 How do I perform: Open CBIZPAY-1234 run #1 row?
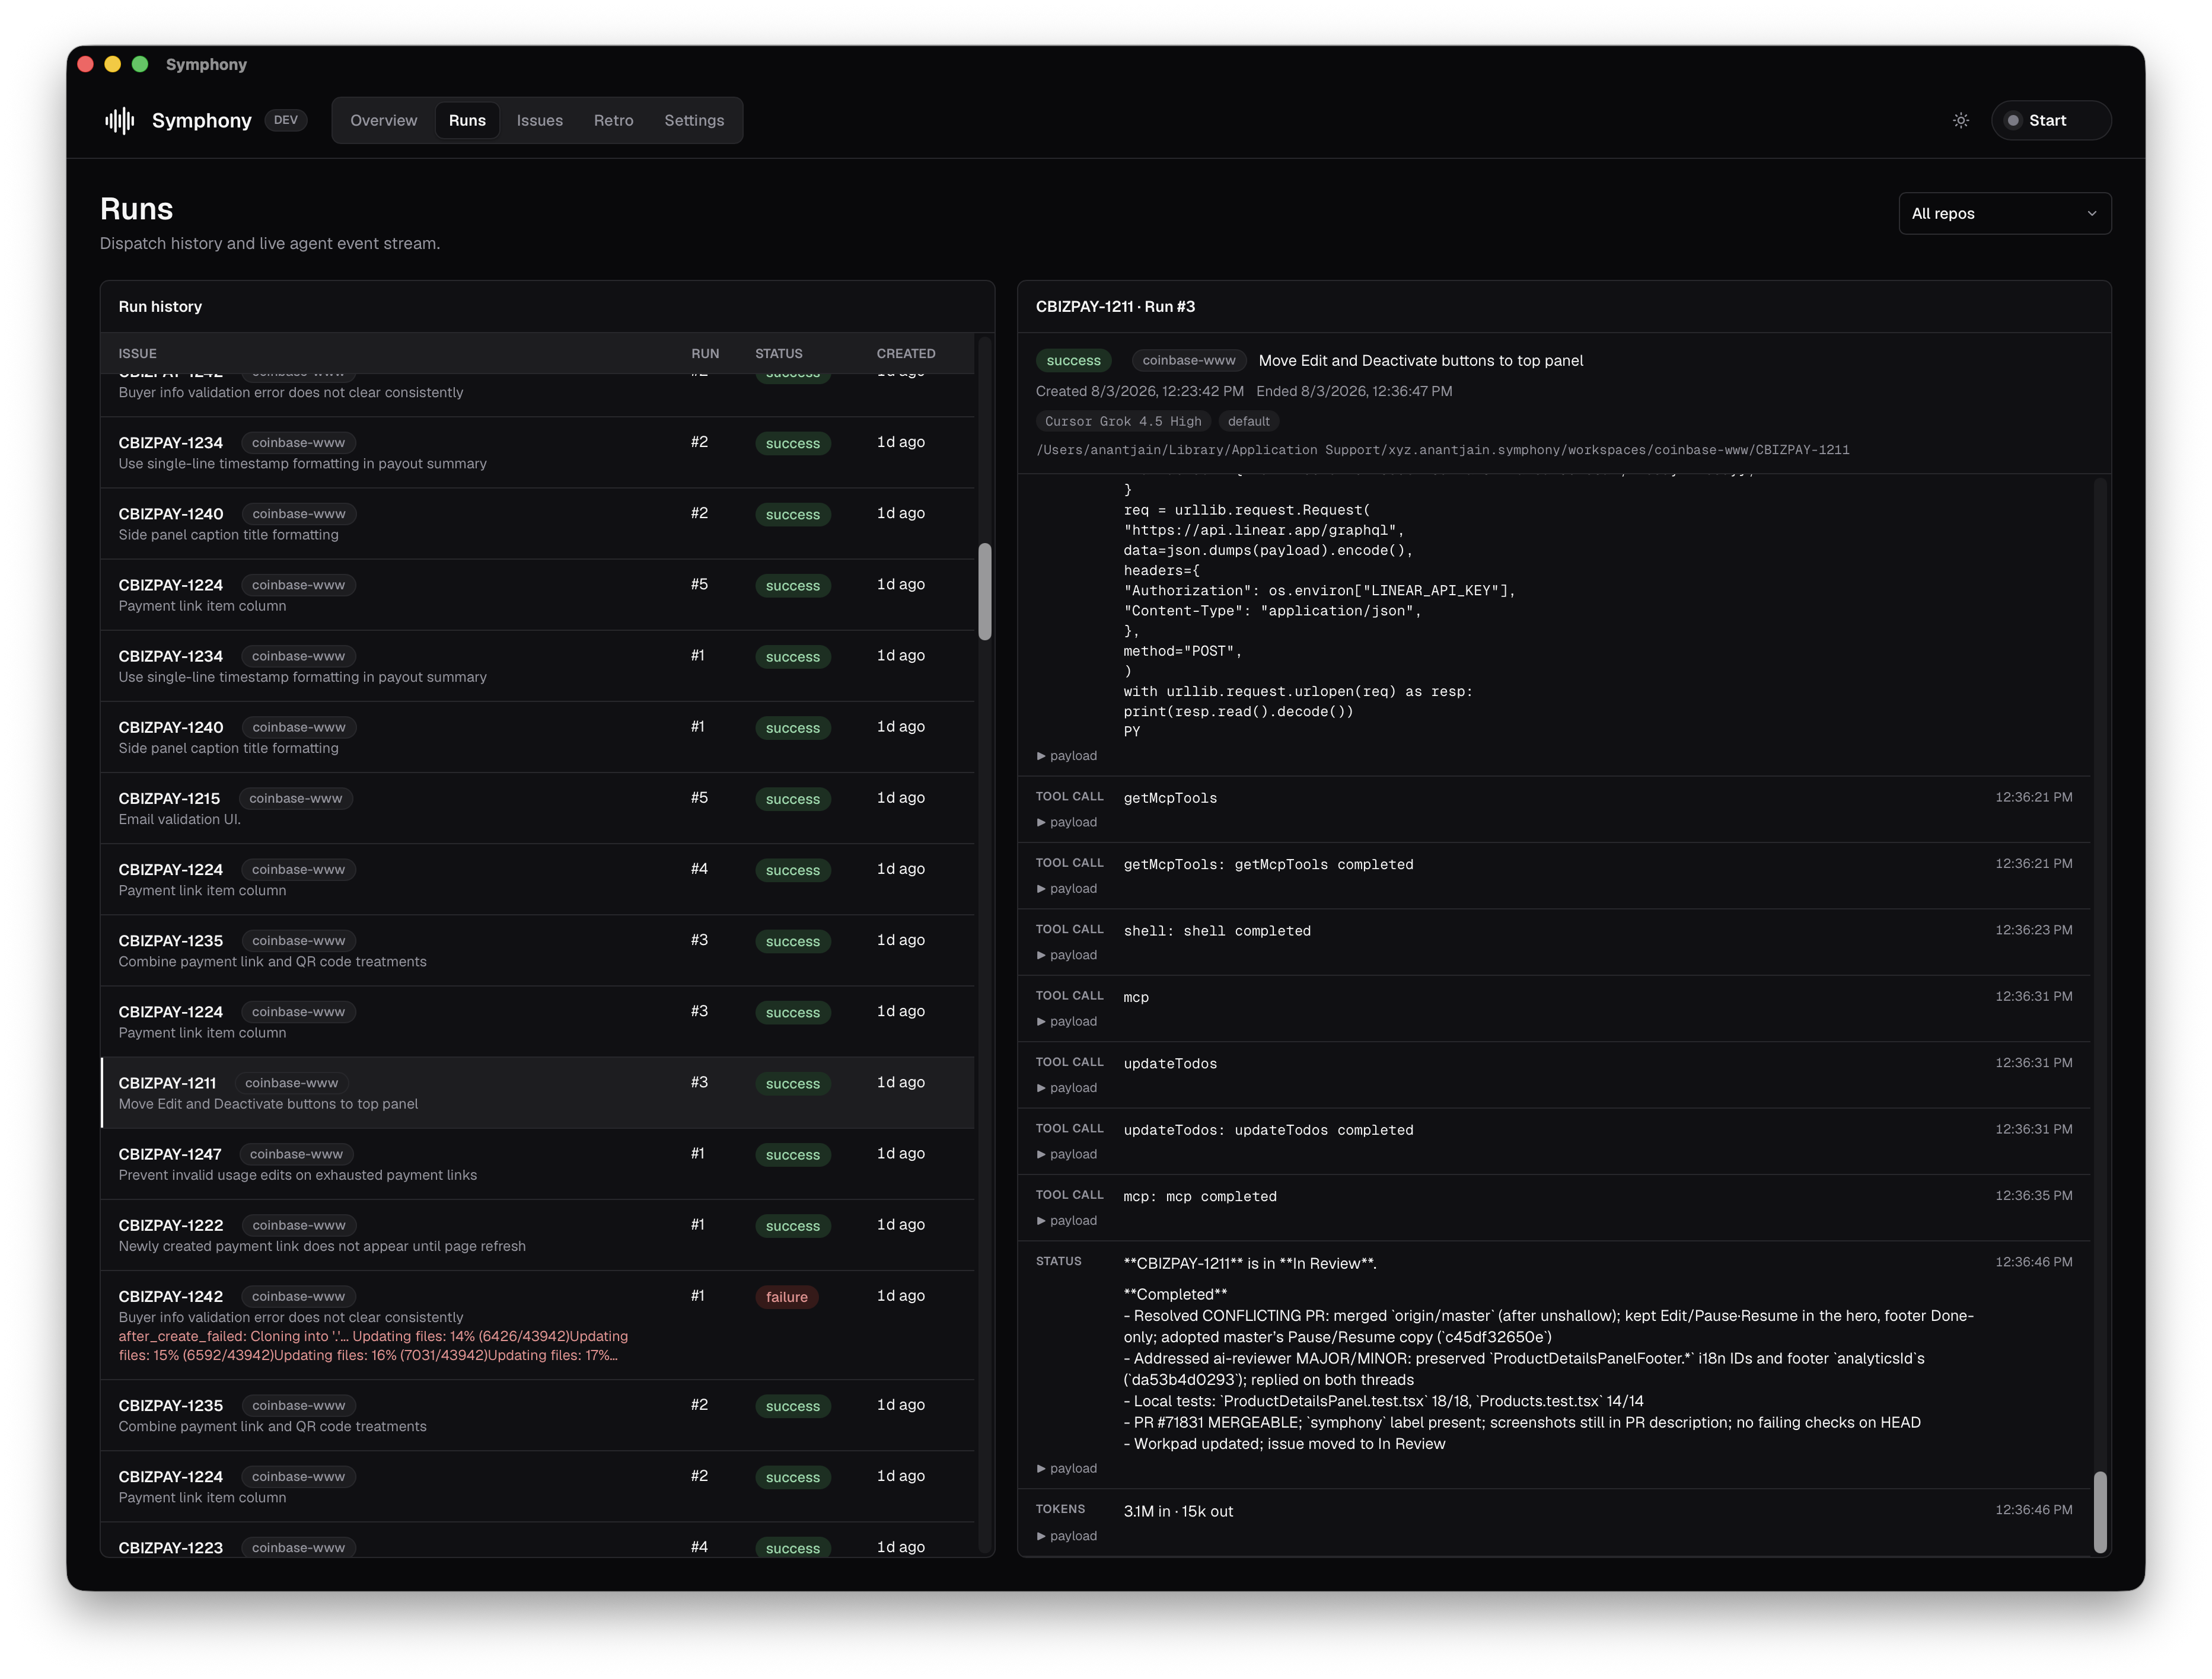click(x=537, y=665)
